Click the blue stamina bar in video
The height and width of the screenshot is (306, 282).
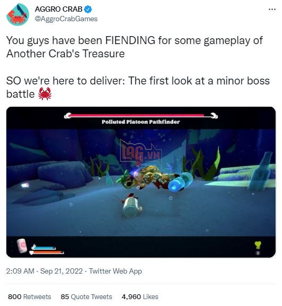(x=44, y=248)
